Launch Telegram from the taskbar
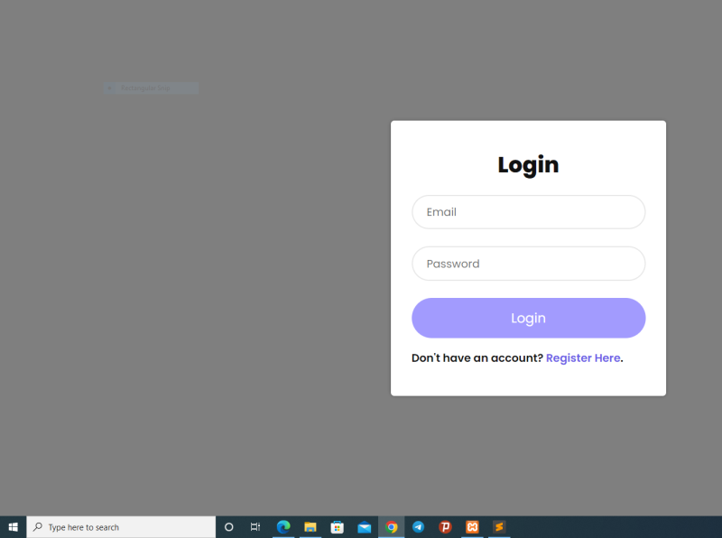This screenshot has width=722, height=538. pyautogui.click(x=419, y=526)
